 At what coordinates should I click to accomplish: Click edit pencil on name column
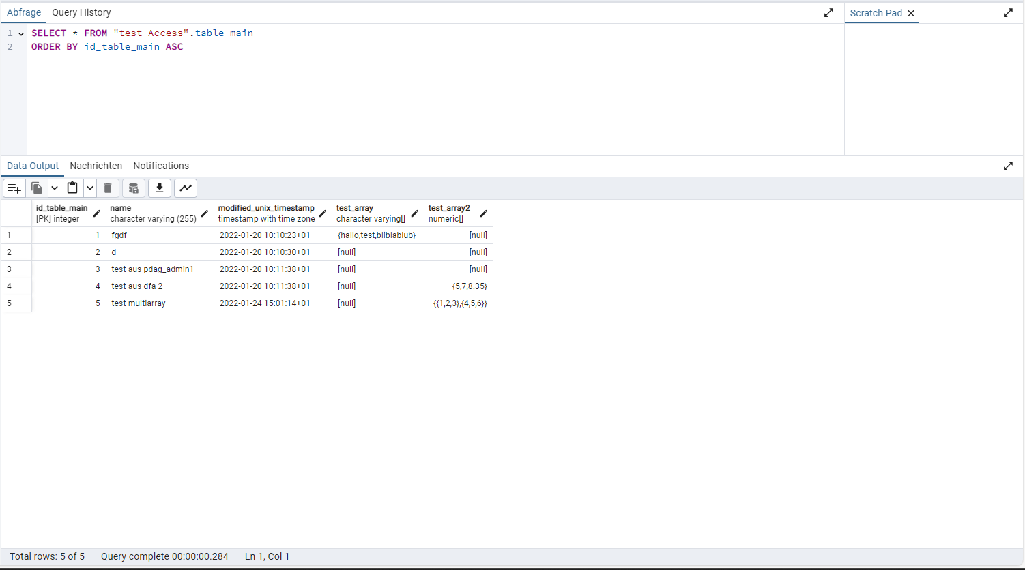(205, 213)
